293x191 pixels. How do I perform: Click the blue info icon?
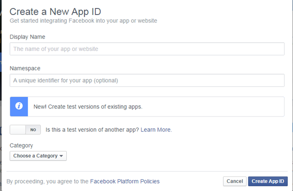[x=19, y=107]
